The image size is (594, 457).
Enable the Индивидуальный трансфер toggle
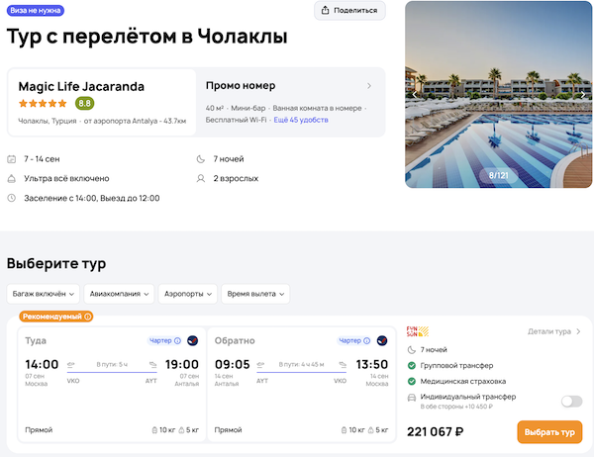571,401
